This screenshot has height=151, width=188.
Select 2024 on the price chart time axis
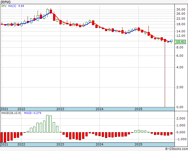click(100, 109)
